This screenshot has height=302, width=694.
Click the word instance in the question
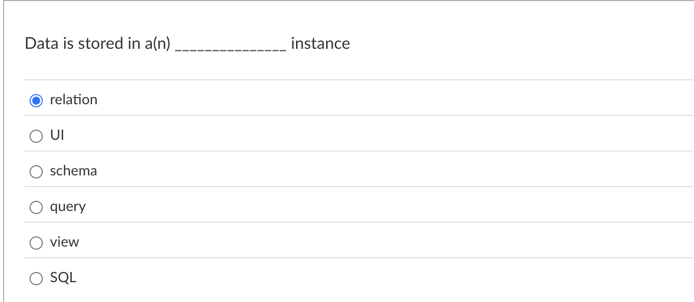(320, 44)
